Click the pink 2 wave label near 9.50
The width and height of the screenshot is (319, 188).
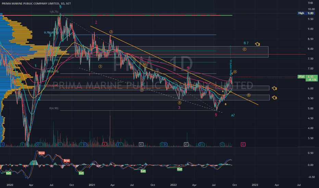96,23
